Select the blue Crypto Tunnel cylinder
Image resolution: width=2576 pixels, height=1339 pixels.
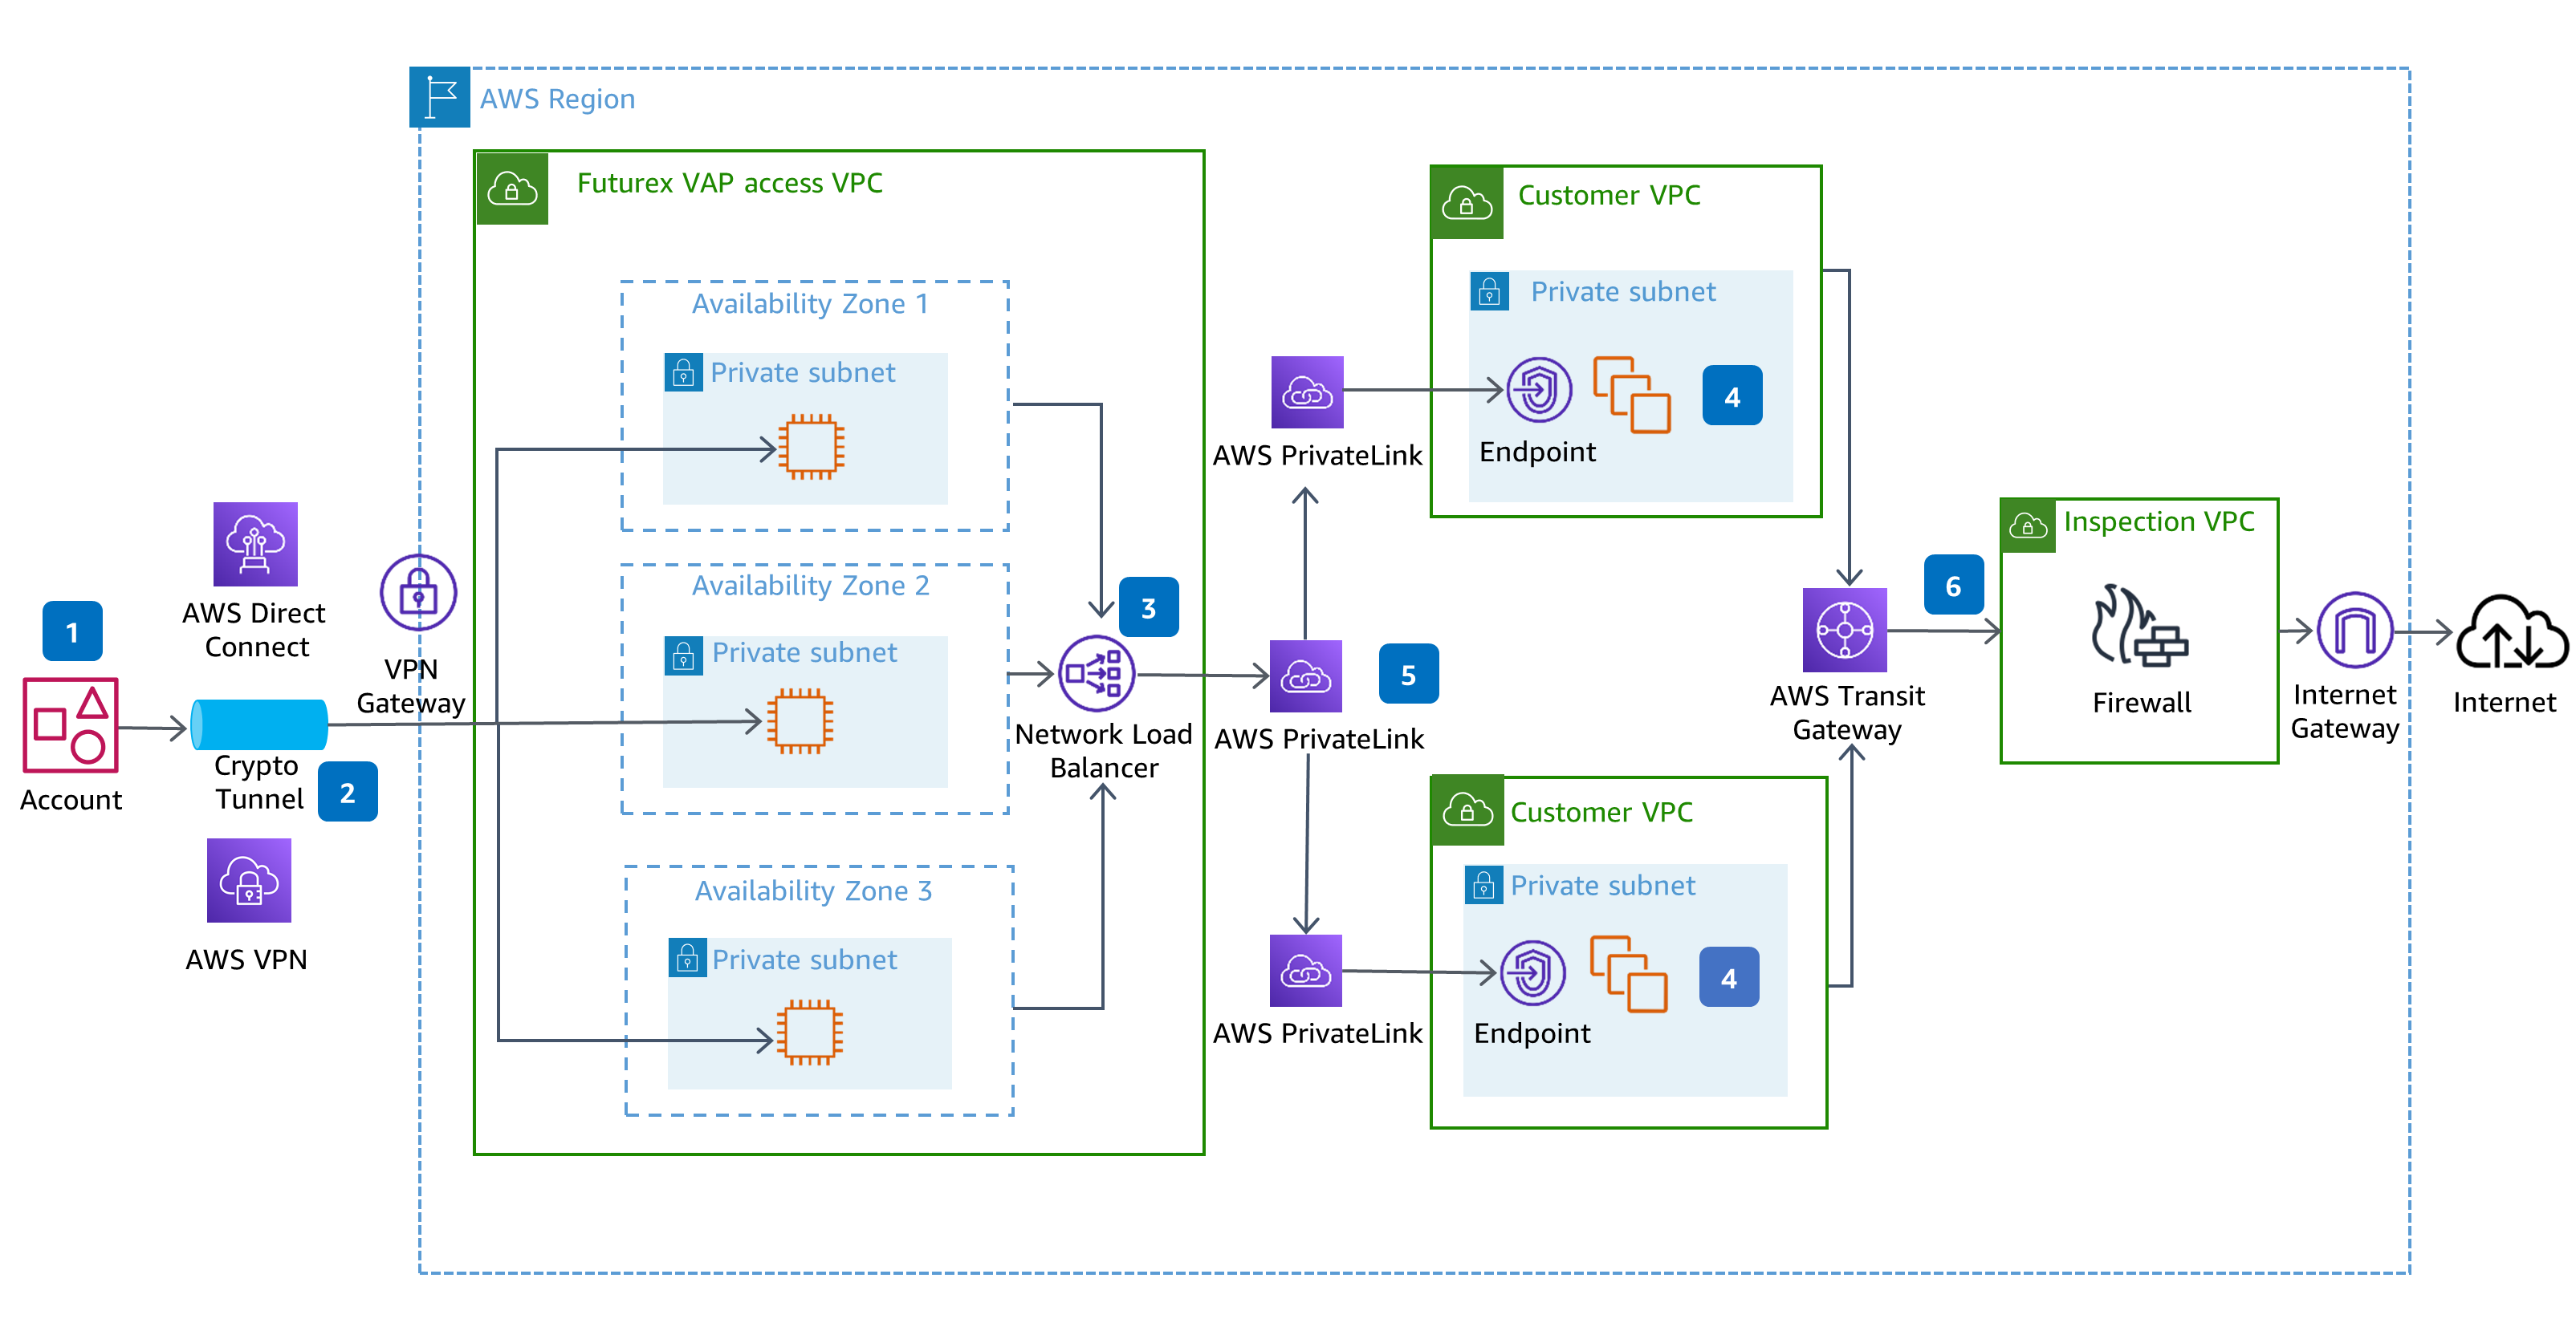(259, 724)
